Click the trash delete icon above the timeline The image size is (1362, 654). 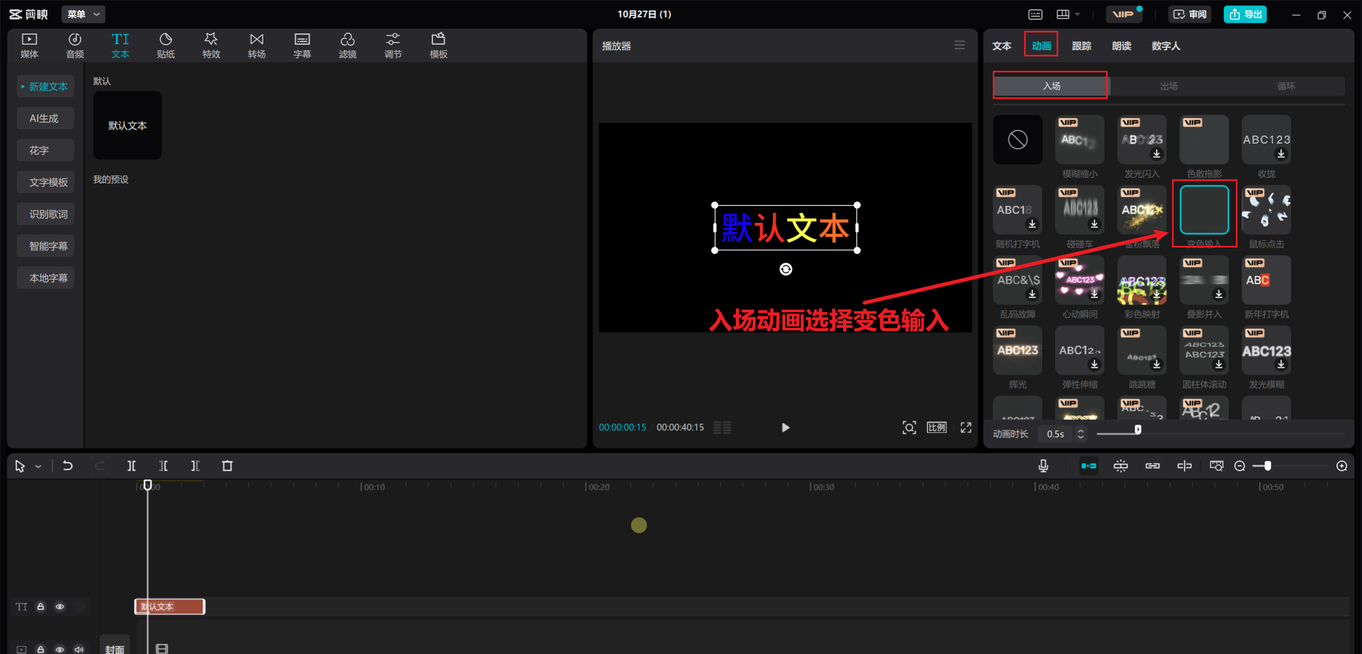coord(228,466)
